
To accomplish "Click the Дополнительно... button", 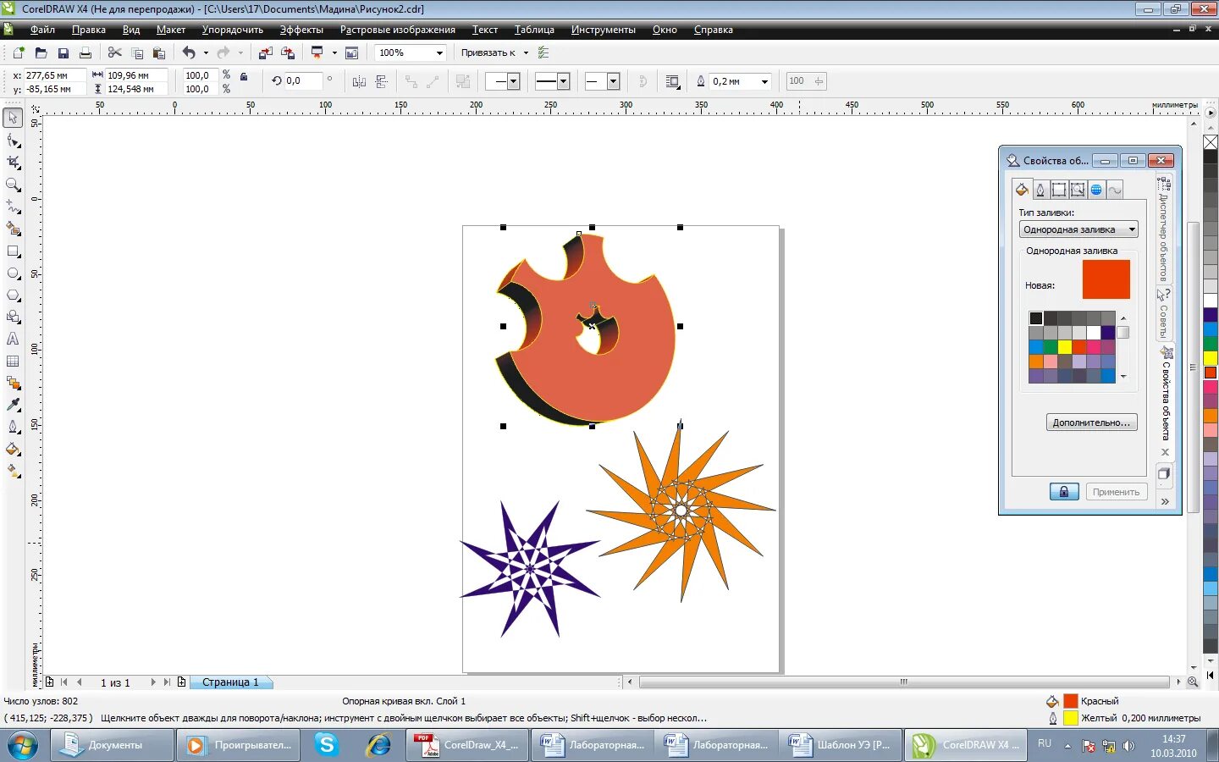I will point(1091,422).
